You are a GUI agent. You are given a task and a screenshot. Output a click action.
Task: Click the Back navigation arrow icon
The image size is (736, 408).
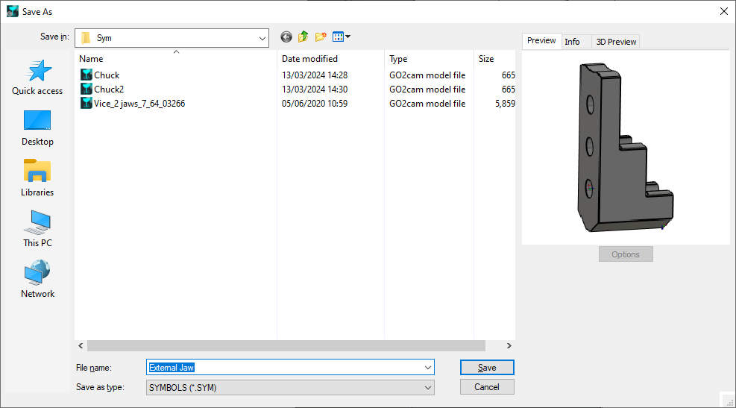click(x=286, y=37)
